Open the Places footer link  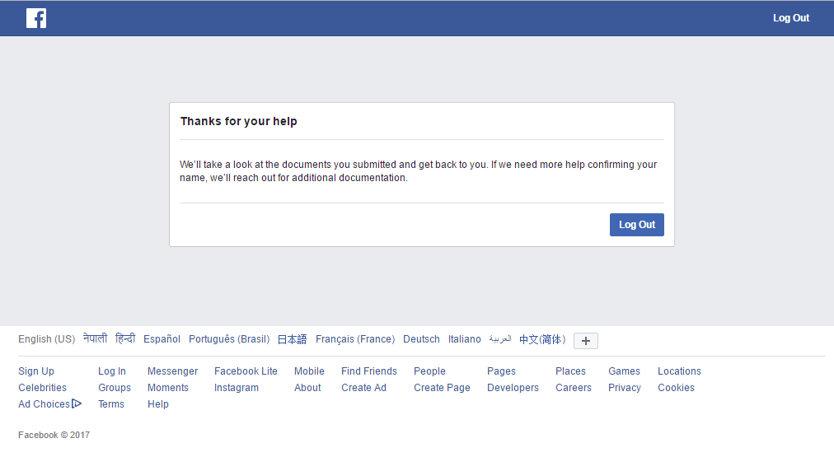click(571, 371)
